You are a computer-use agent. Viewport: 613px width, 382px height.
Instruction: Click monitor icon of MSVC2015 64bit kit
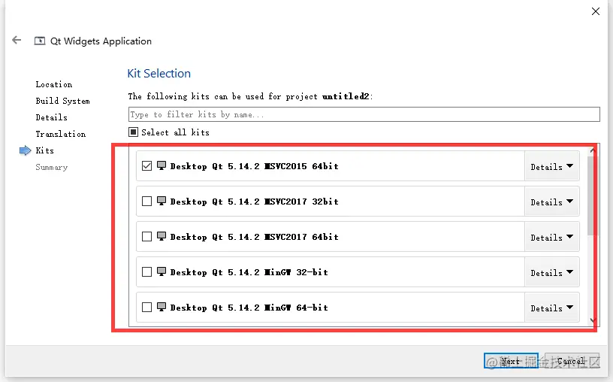coord(162,165)
